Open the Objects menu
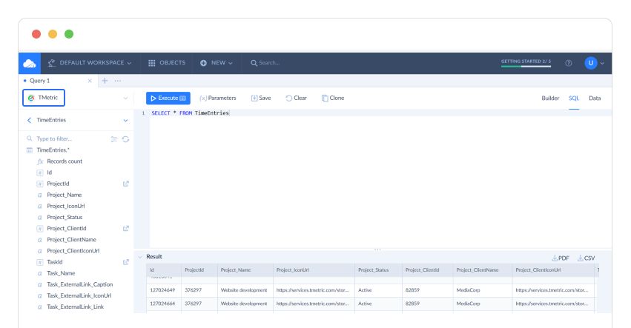Viewport: 631px width, 328px height. point(167,63)
